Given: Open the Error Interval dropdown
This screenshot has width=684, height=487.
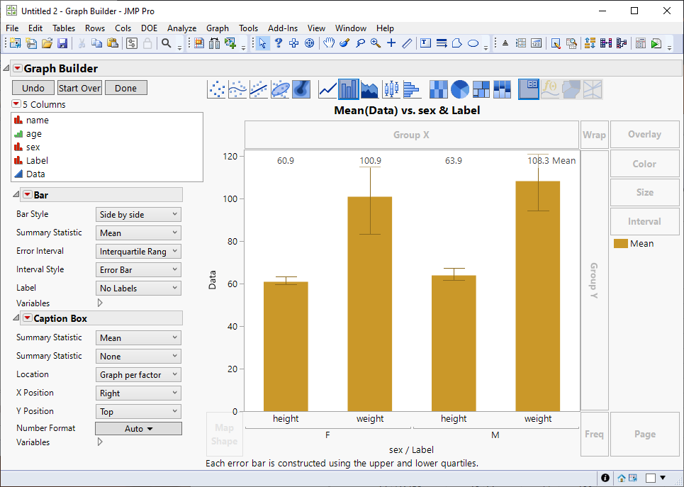Looking at the screenshot, I should (x=138, y=251).
